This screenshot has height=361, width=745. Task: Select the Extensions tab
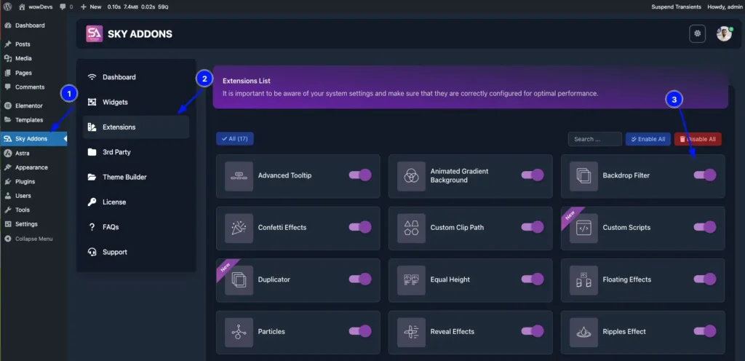tap(136, 127)
